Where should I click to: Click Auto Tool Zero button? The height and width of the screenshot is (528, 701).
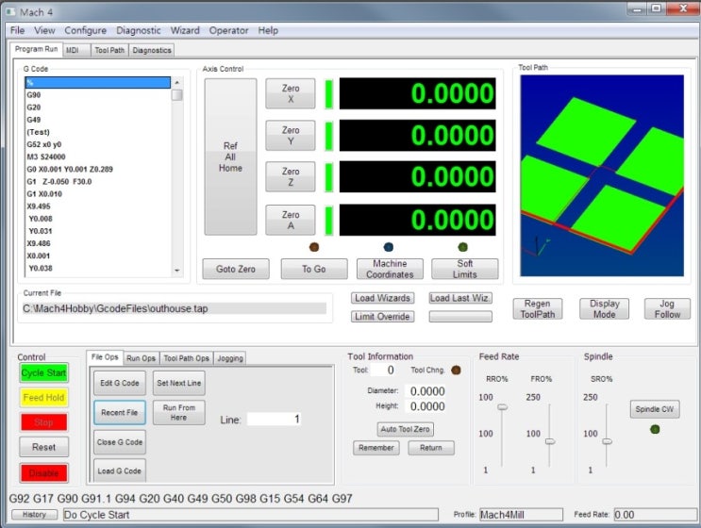[405, 429]
